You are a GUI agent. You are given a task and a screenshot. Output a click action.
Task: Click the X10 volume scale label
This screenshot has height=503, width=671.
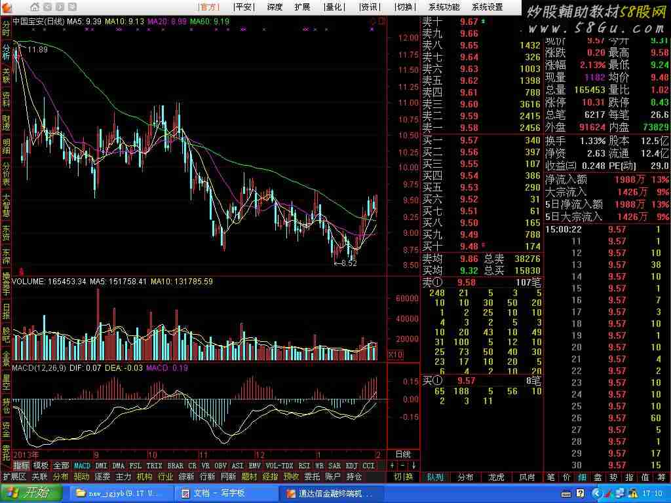pos(396,354)
